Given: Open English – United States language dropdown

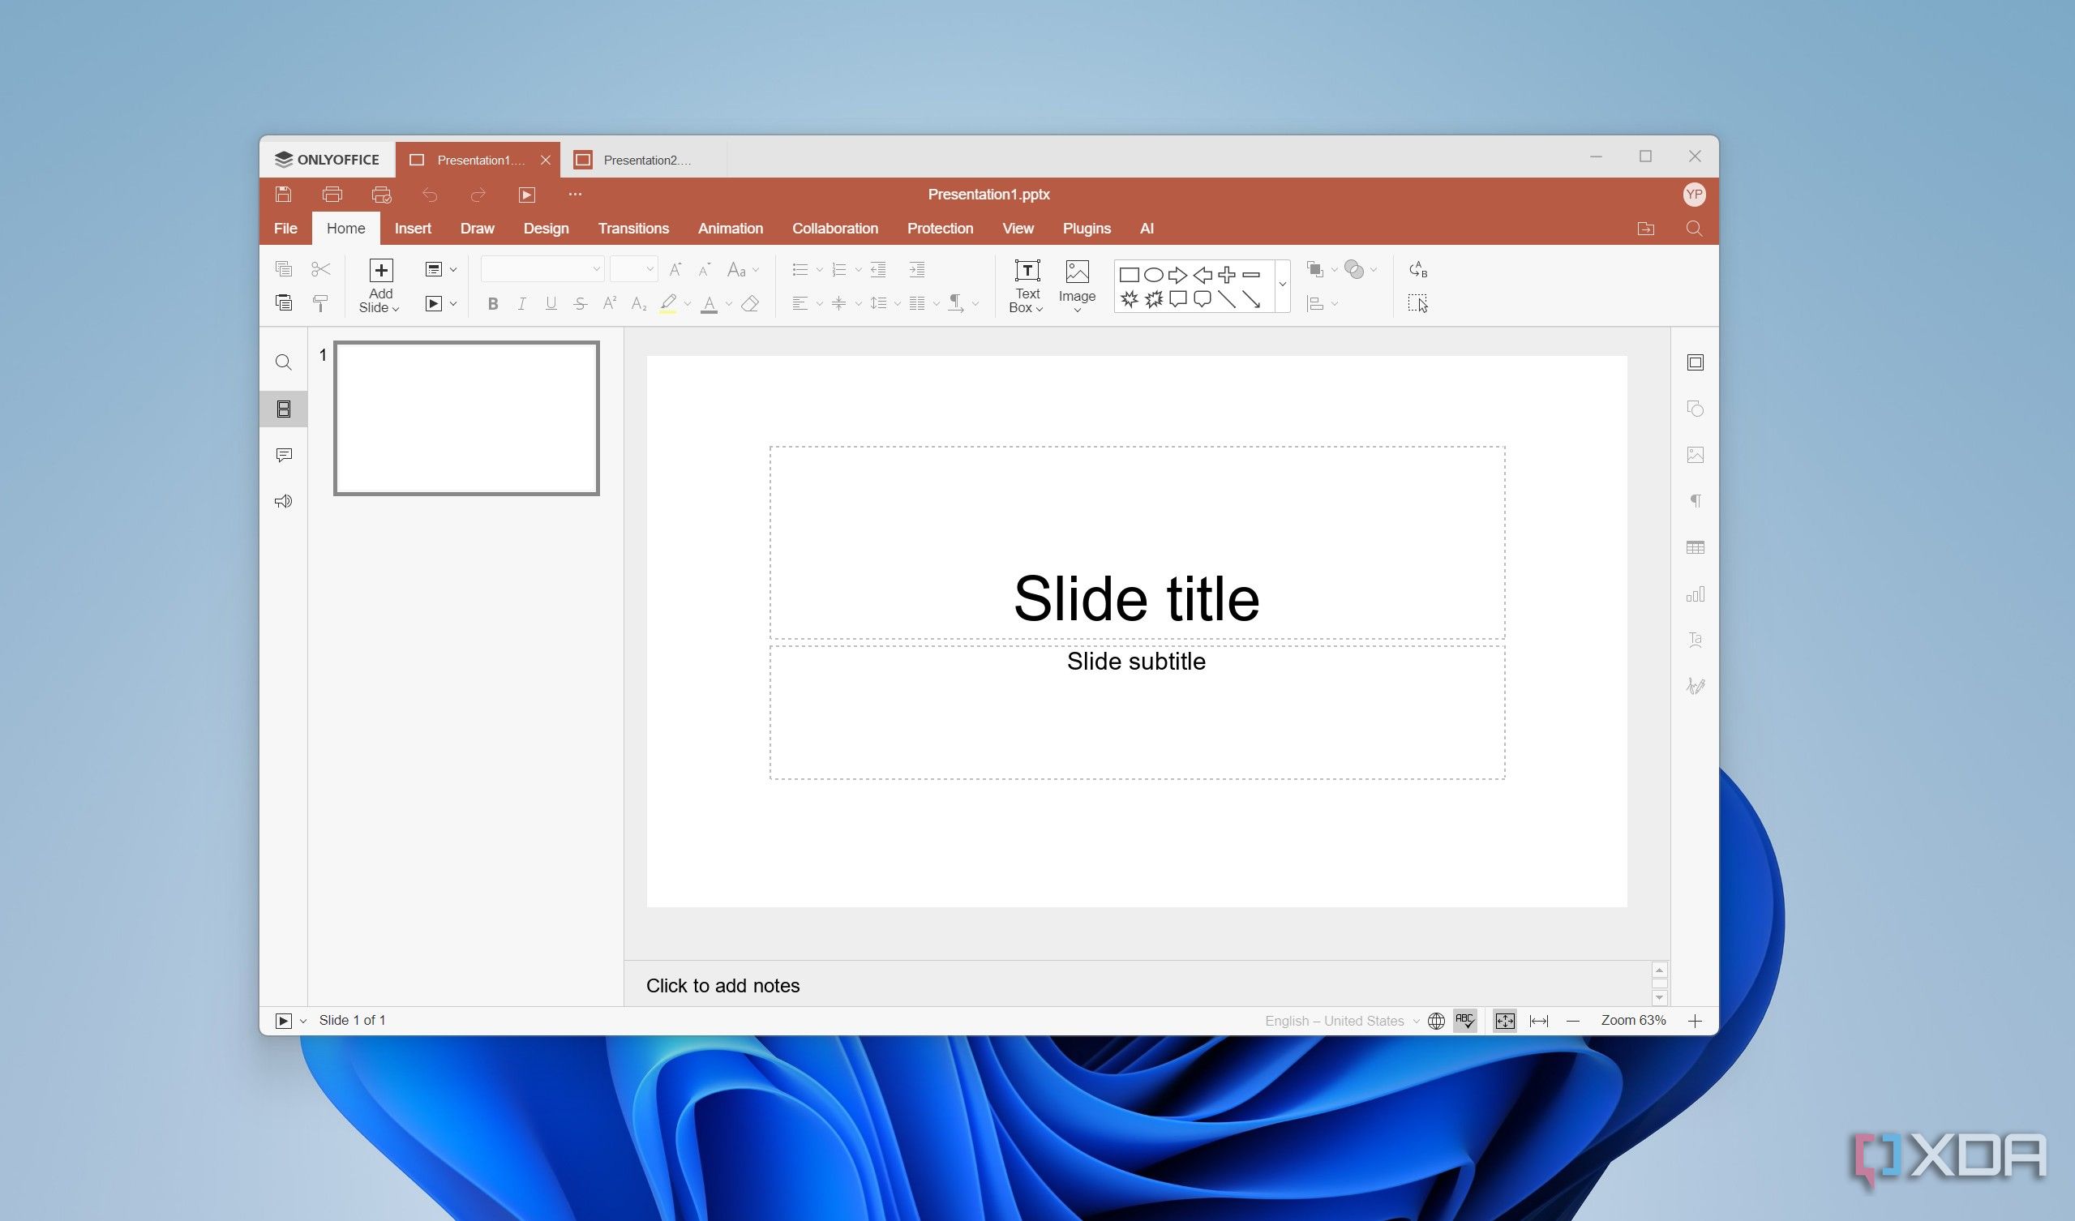Looking at the screenshot, I should (x=1341, y=1020).
